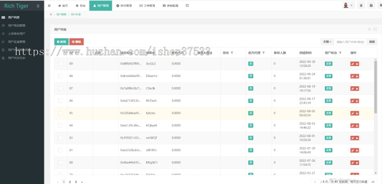
Task: Click the green 新增 add button
Action: click(62, 42)
